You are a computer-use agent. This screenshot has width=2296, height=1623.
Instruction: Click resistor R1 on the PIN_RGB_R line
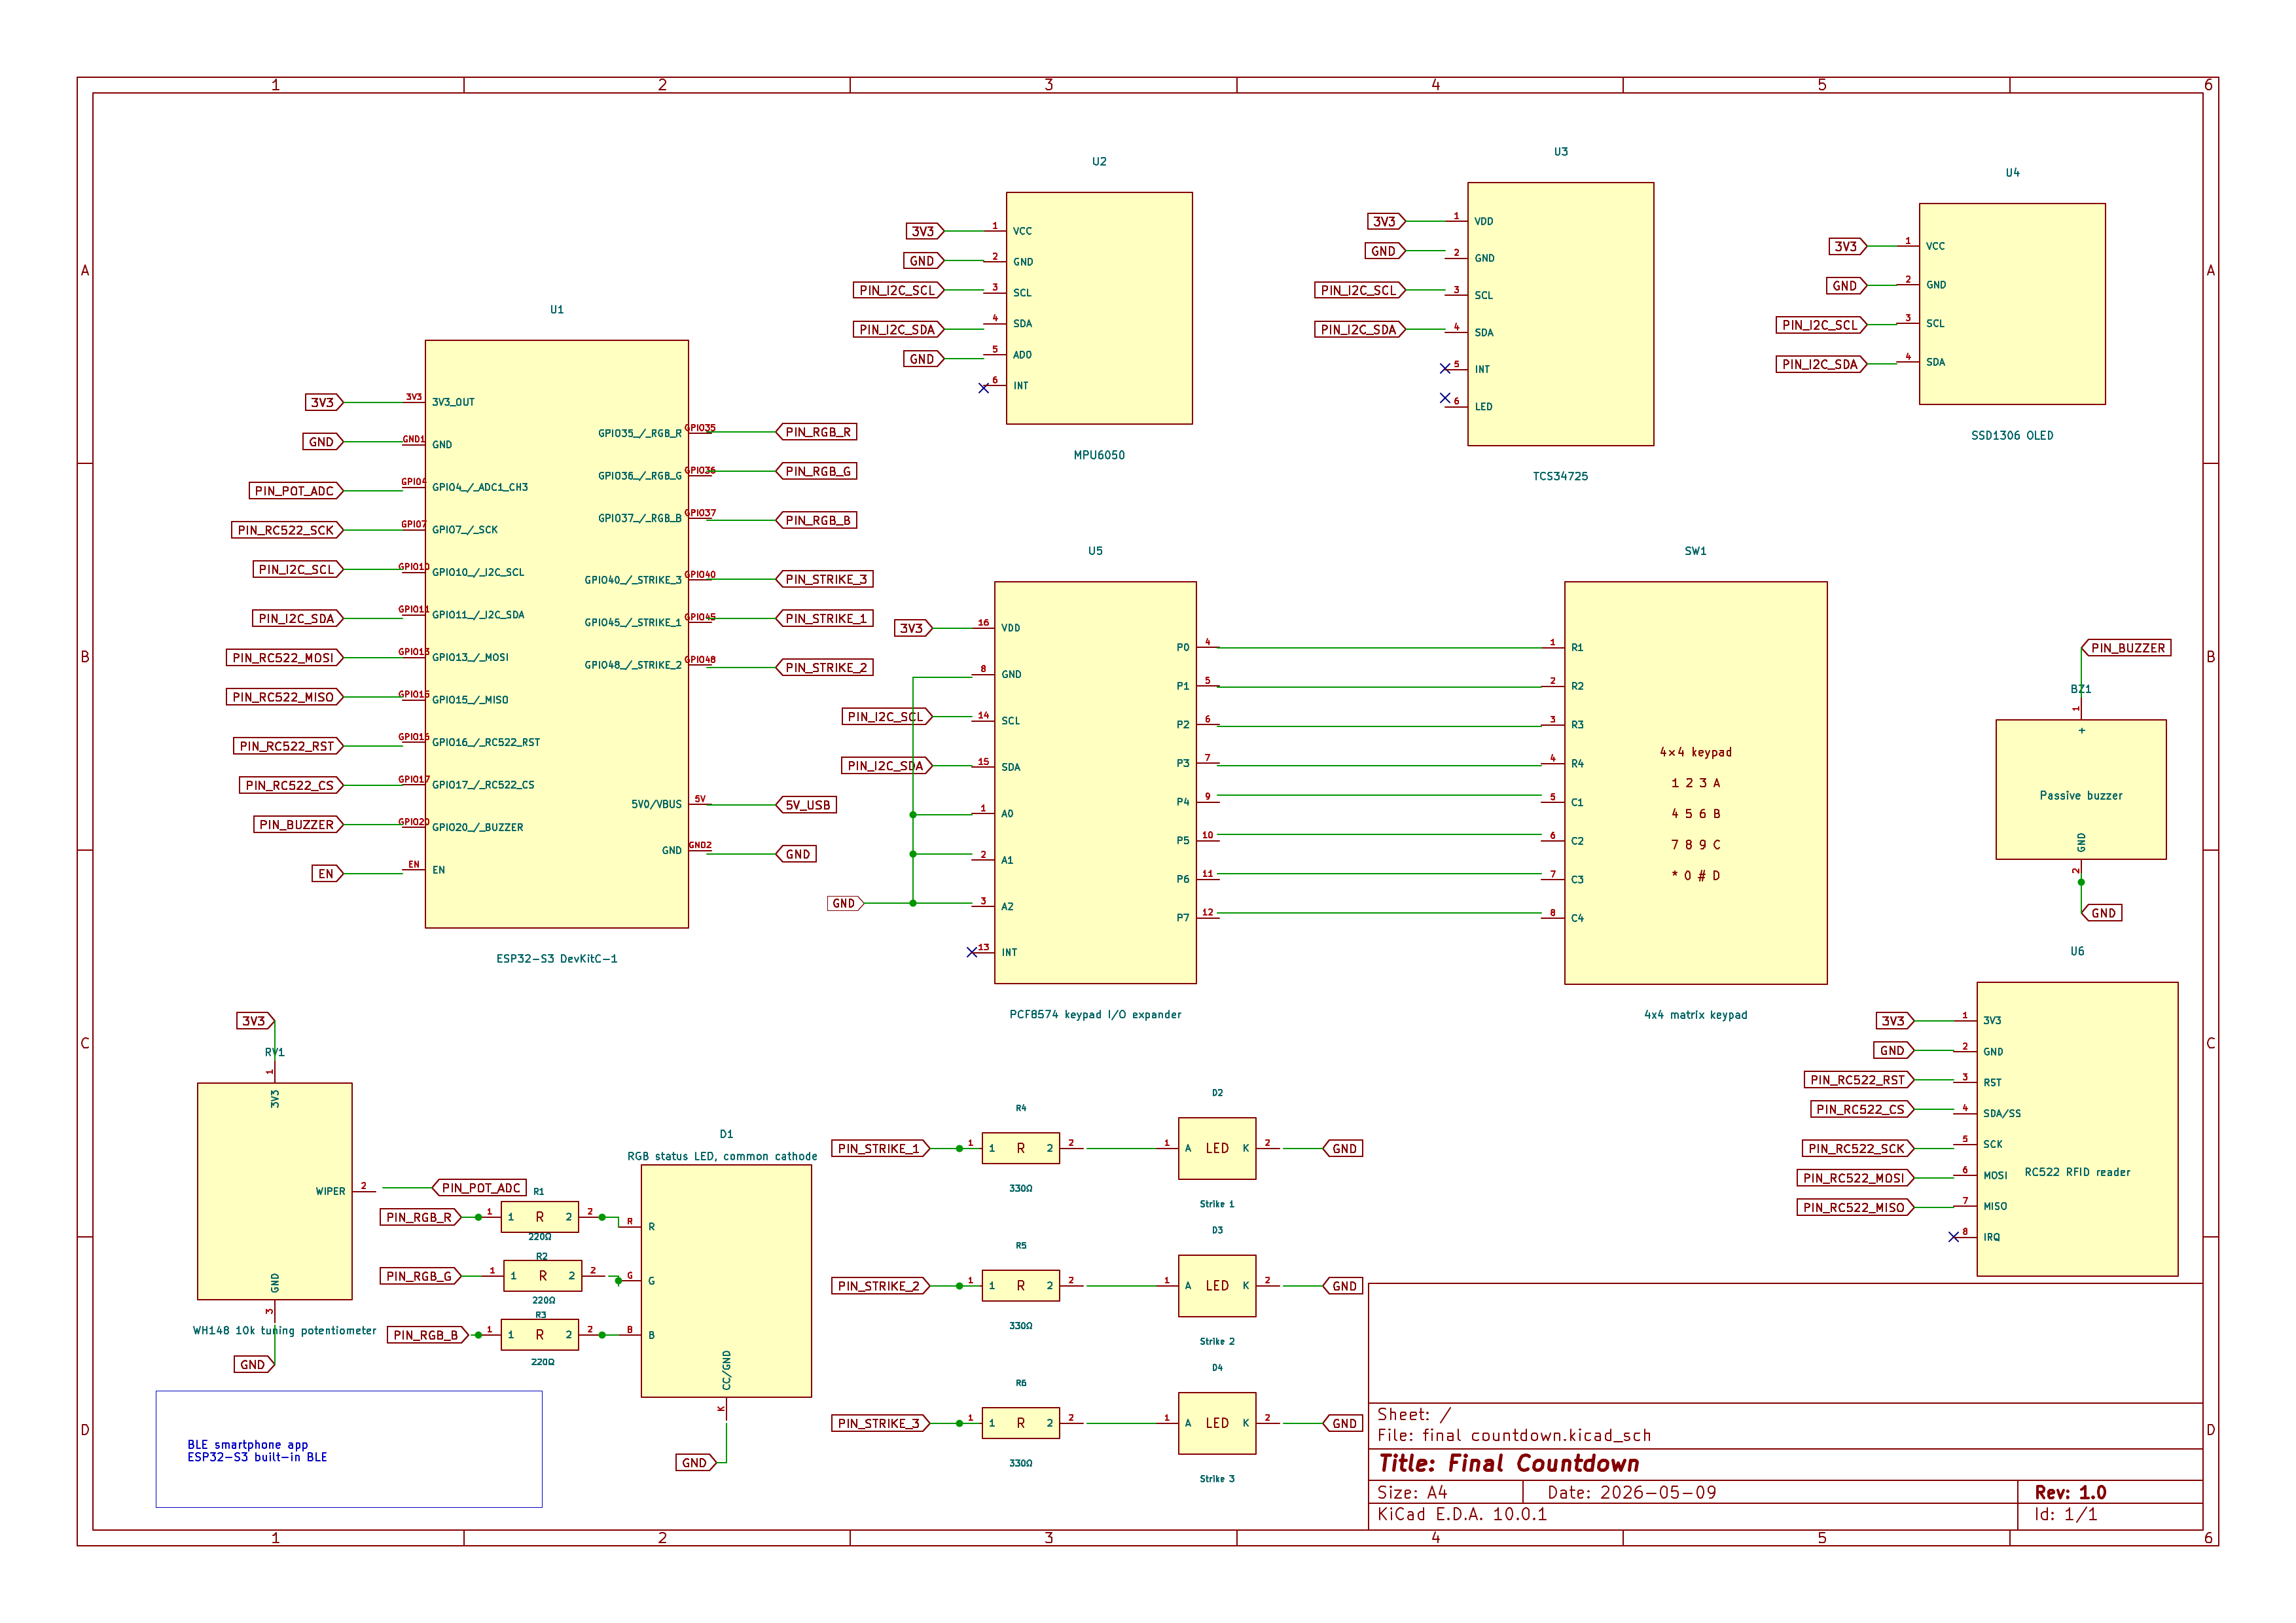pos(540,1217)
